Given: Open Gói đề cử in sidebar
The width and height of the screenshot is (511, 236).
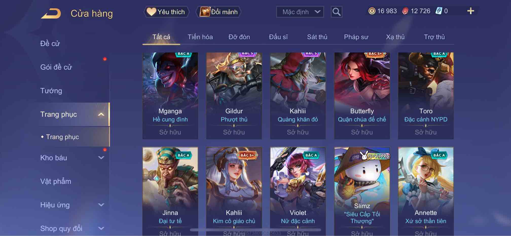Looking at the screenshot, I should pos(56,67).
